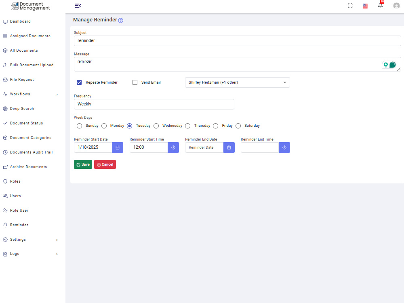The width and height of the screenshot is (404, 303).
Task: Select the Wednesday radio button
Action: tap(156, 126)
